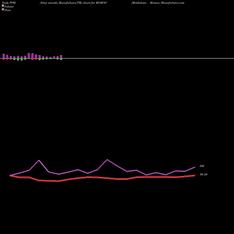Screen dimensions: 234x234
Task: Click the 'Volume' legend label
Action: (9, 7)
